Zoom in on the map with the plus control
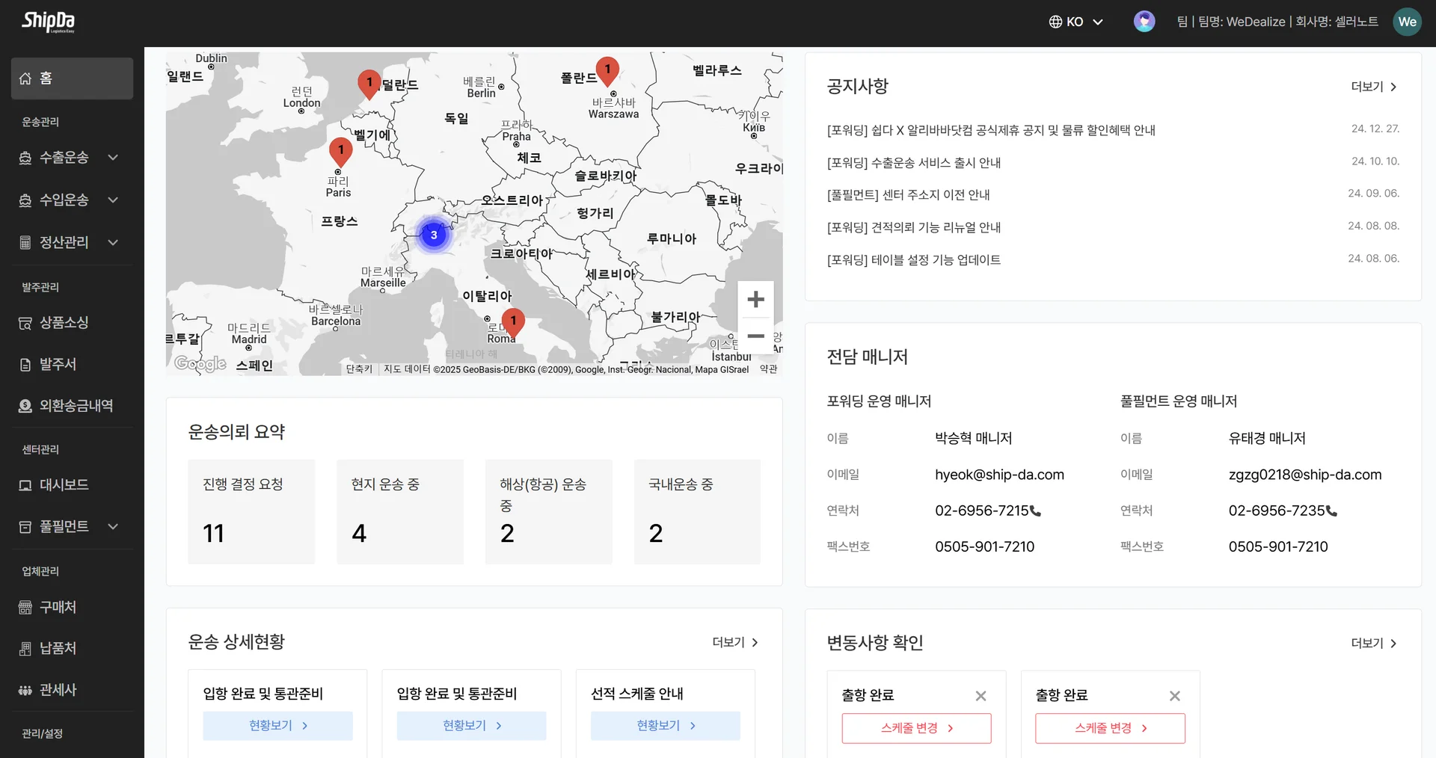 [x=755, y=299]
